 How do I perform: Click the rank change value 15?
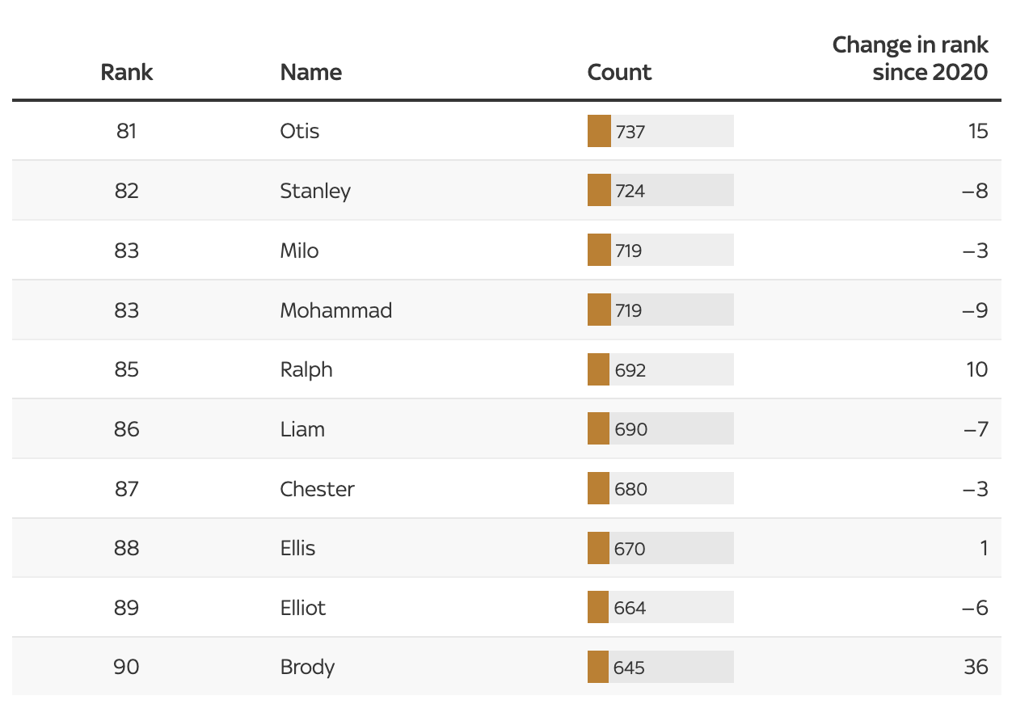pos(977,131)
